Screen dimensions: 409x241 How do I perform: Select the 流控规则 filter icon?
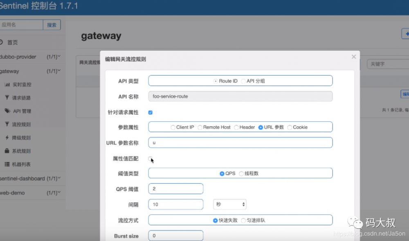click(x=7, y=124)
